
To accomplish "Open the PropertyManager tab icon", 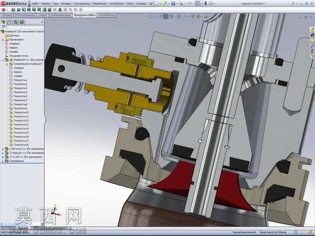I will 10,22.
